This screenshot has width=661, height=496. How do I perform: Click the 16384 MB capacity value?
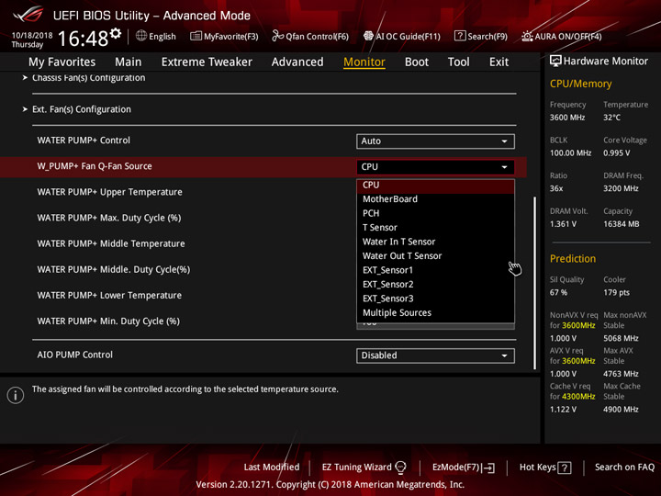621,224
